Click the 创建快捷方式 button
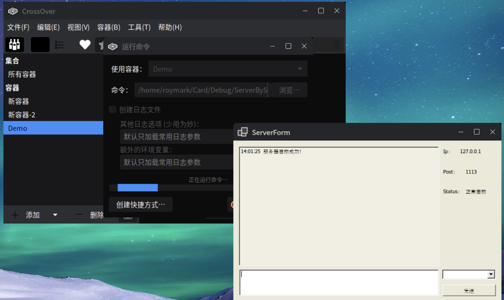This screenshot has height=300, width=504. click(140, 205)
